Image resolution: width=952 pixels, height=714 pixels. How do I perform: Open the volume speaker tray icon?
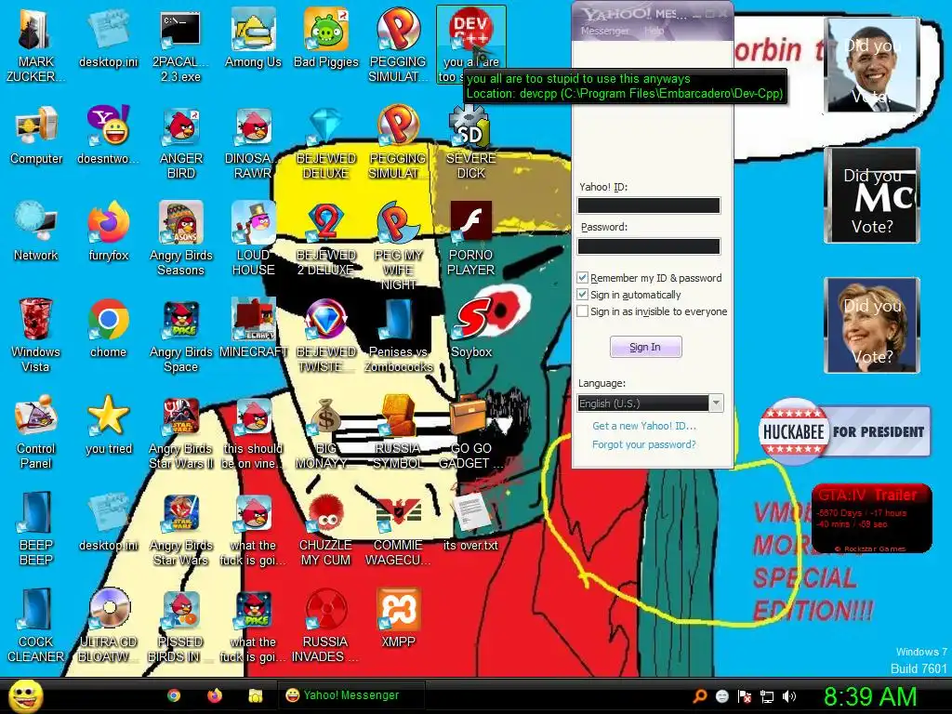pos(789,696)
